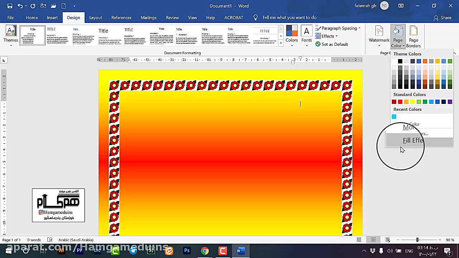Go to the View tab
This screenshot has height=258, width=459.
193,18
